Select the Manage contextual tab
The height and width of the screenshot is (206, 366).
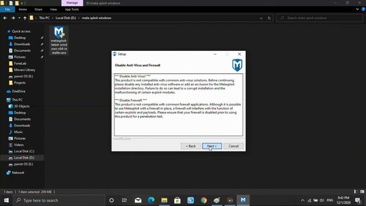coord(72,3)
